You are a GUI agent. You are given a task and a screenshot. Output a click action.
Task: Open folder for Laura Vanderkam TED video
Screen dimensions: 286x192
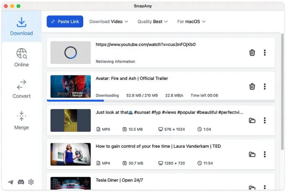pyautogui.click(x=252, y=154)
